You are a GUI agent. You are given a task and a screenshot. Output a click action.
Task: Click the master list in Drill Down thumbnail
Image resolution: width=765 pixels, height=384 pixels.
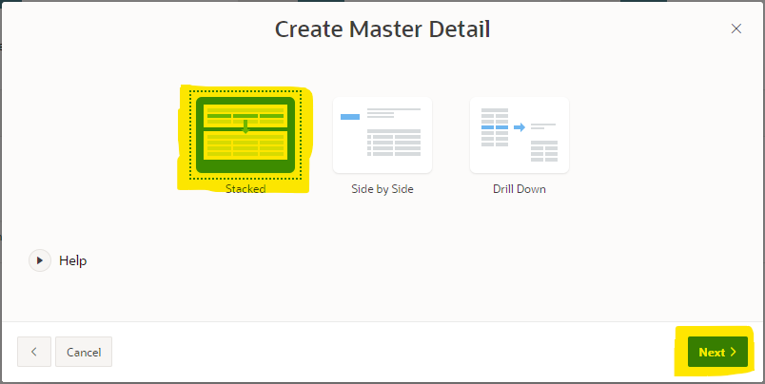tap(494, 127)
